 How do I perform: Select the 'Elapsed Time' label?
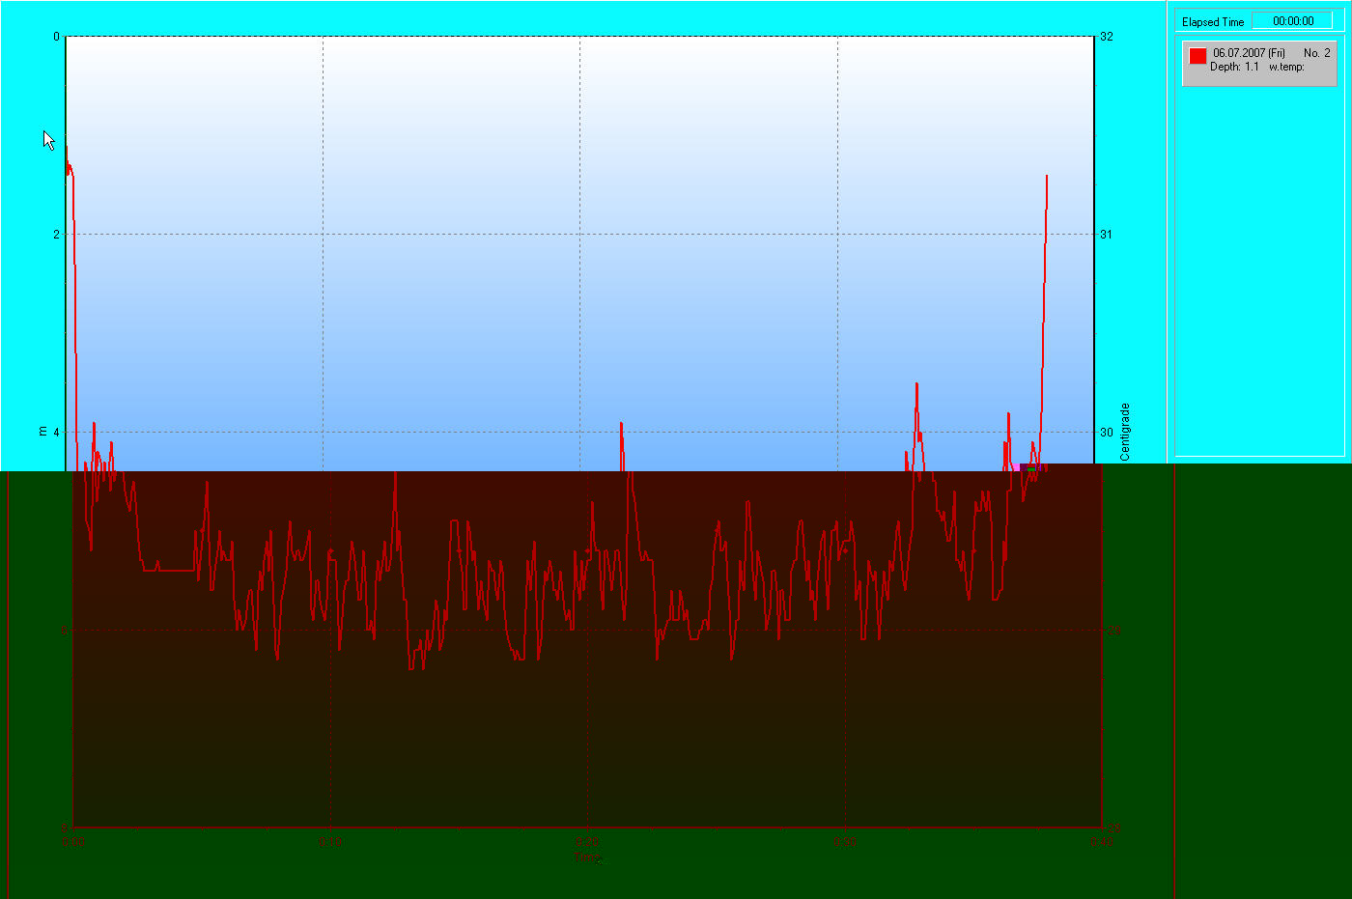click(1213, 22)
